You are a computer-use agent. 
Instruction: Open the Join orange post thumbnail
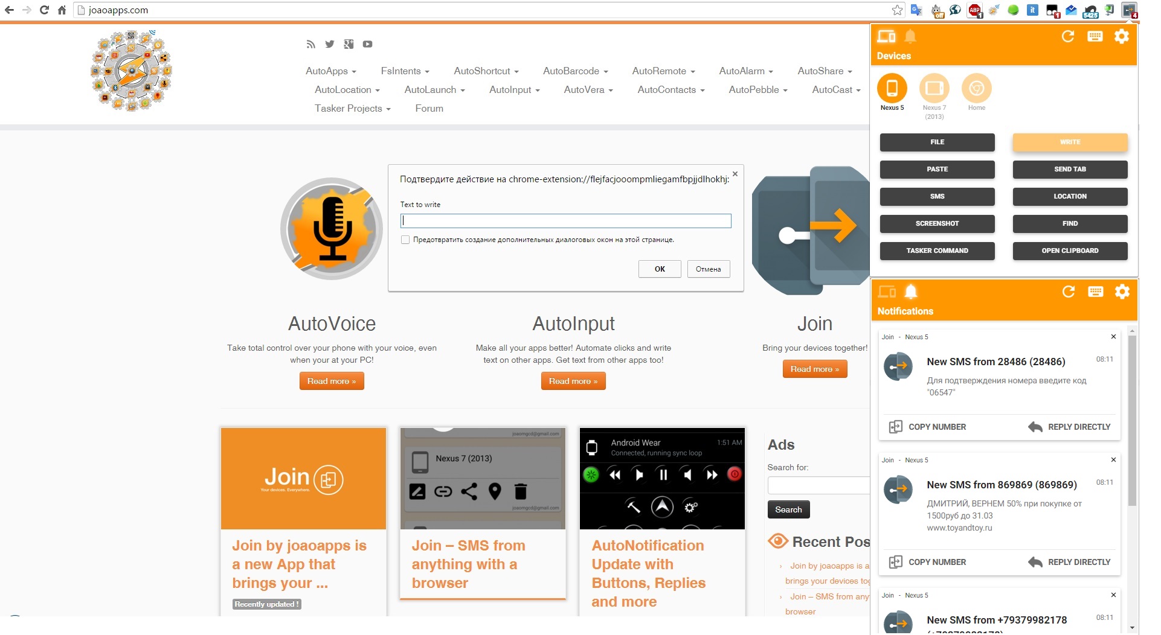(303, 478)
